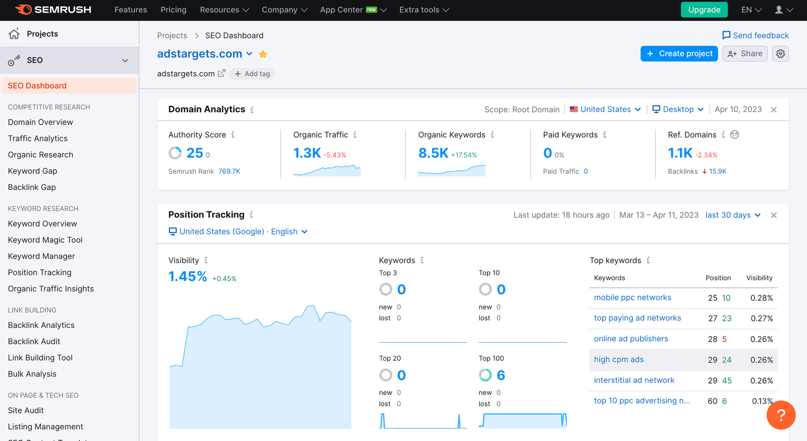Show Domain Analytics info icon
Viewport: 807px width, 441px height.
[x=252, y=109]
